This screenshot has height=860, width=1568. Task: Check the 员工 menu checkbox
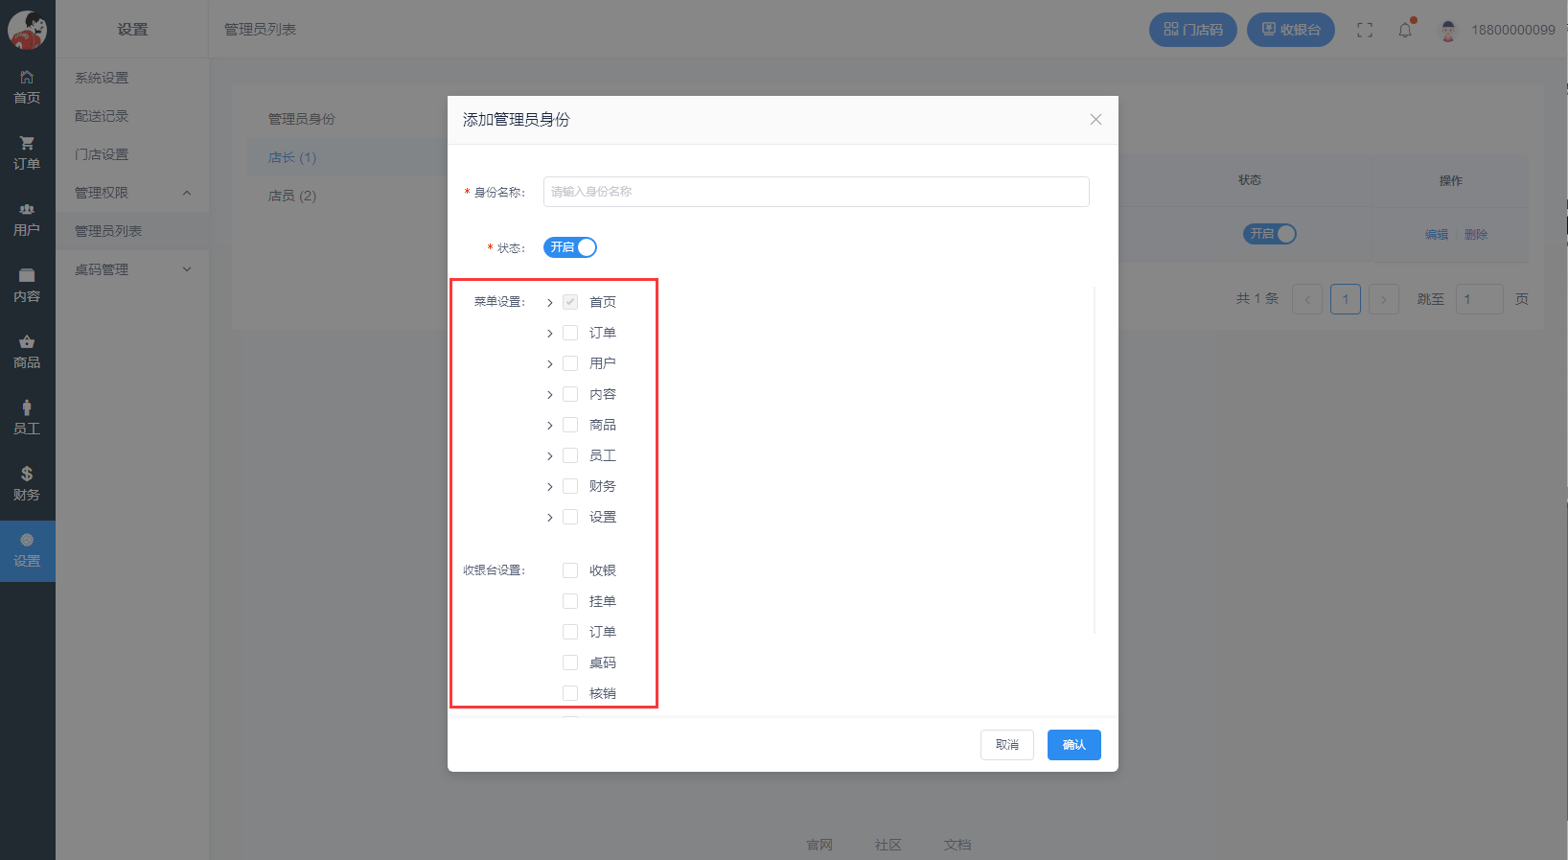pos(570,455)
